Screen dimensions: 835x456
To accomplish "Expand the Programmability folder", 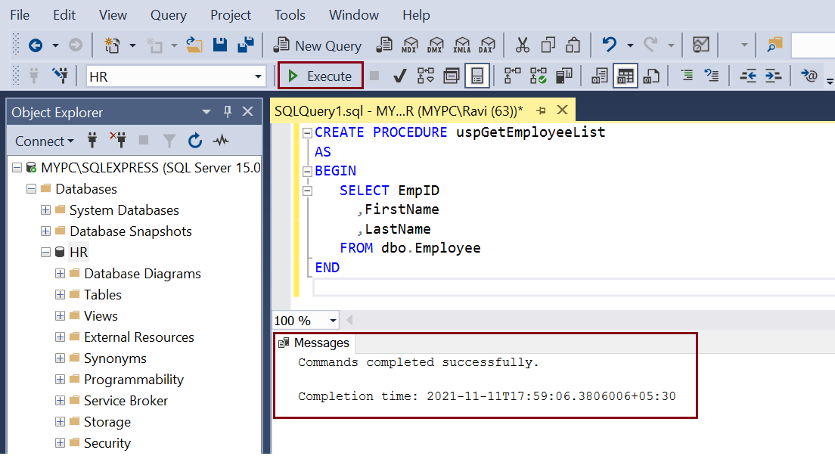I will (61, 380).
